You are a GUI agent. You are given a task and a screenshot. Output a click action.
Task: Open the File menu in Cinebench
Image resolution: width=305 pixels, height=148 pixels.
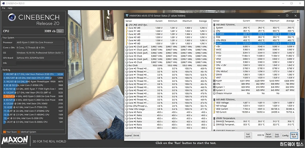4,8
